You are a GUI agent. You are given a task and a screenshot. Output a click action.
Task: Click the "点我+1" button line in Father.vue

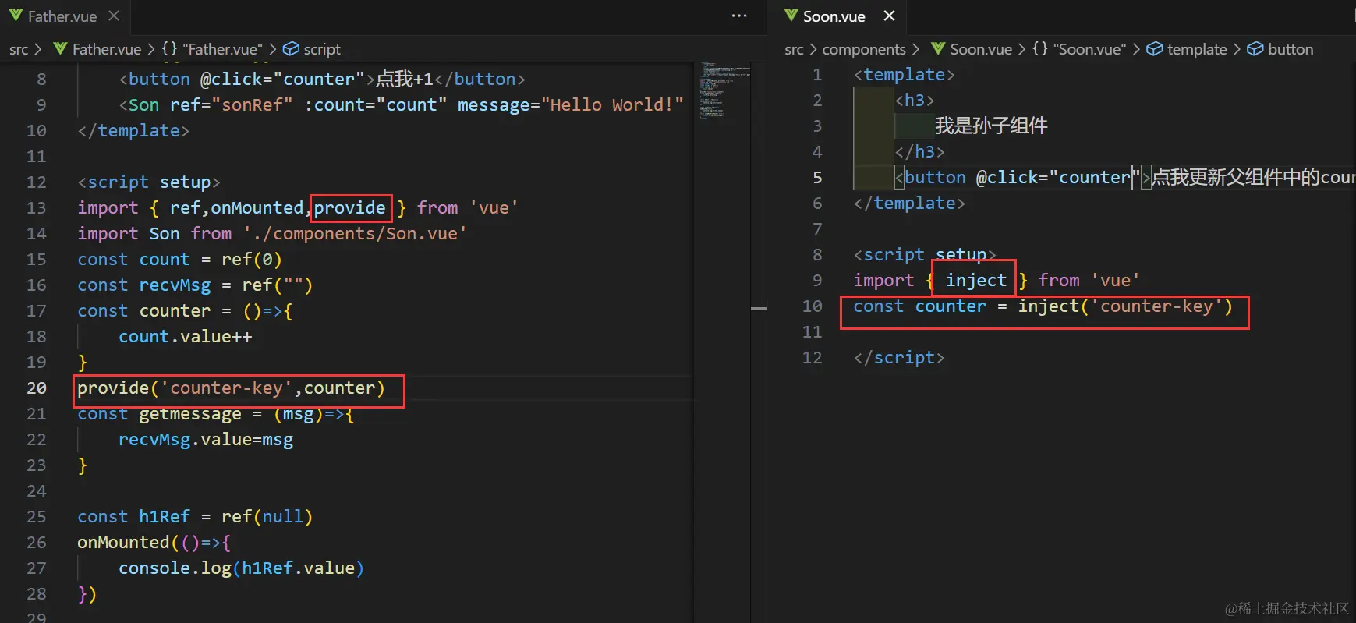pyautogui.click(x=322, y=80)
